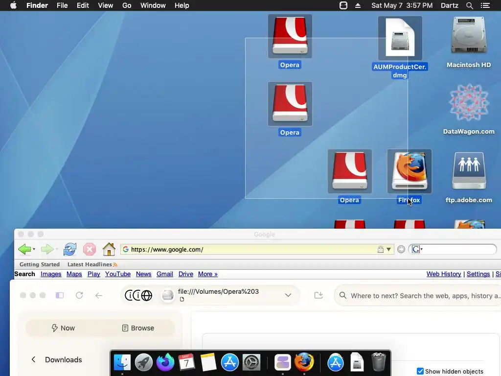Click the file:///Volumes/Opera%203 address text

pos(218,292)
